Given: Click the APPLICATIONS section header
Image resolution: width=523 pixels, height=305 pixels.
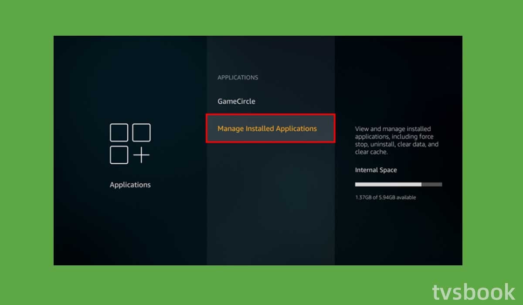Looking at the screenshot, I should tap(238, 78).
